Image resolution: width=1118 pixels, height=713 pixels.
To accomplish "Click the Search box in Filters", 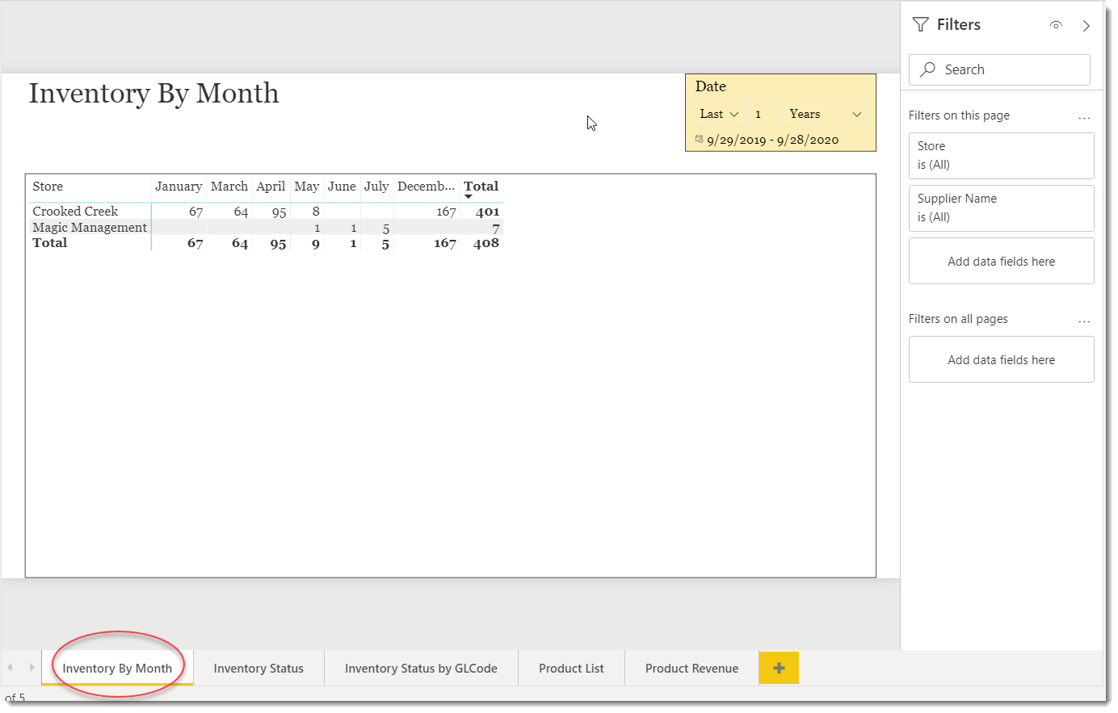I will 999,69.
